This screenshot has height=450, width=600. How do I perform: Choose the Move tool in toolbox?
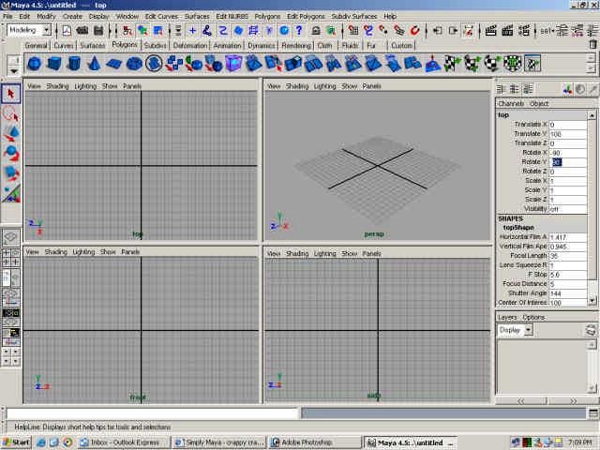click(11, 133)
